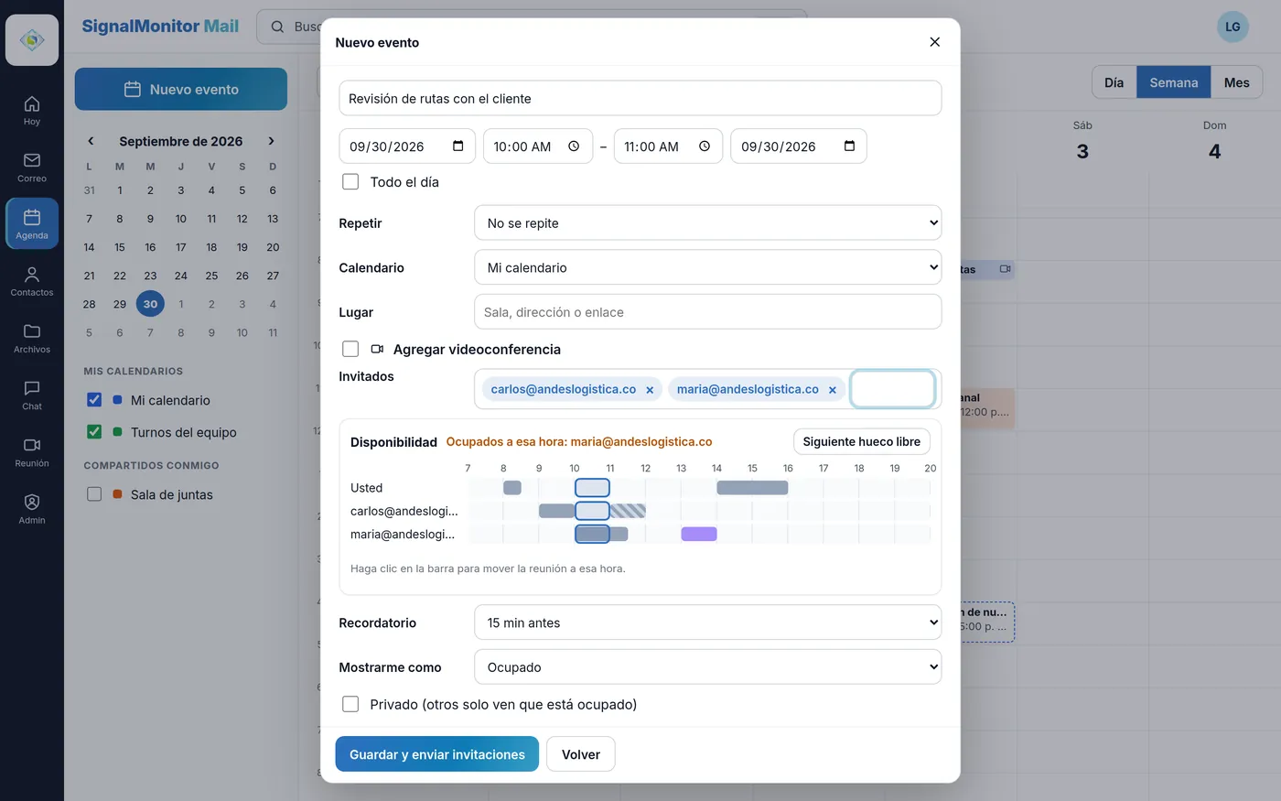Click Guardar y enviar invitaciones

click(437, 754)
